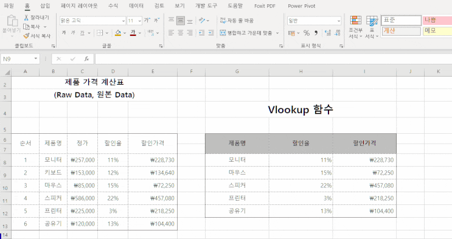Switch to the Power Pivot tab
This screenshot has height=239, width=452.
(302, 5)
